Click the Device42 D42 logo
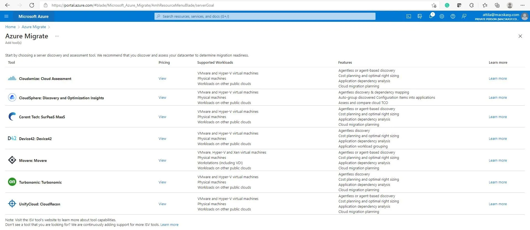The image size is (530, 230). pyautogui.click(x=12, y=138)
